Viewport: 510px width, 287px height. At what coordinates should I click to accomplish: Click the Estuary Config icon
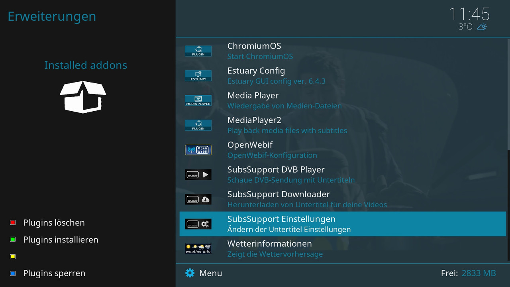198,76
